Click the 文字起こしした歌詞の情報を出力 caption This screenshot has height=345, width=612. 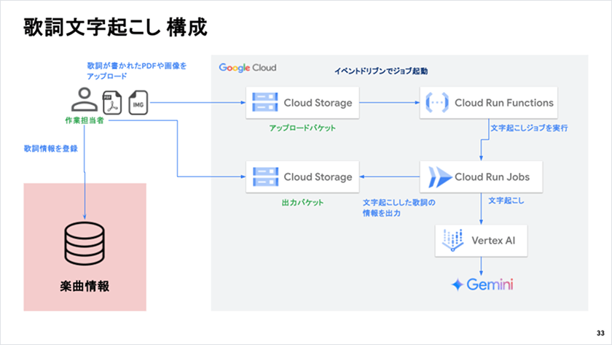(x=399, y=208)
